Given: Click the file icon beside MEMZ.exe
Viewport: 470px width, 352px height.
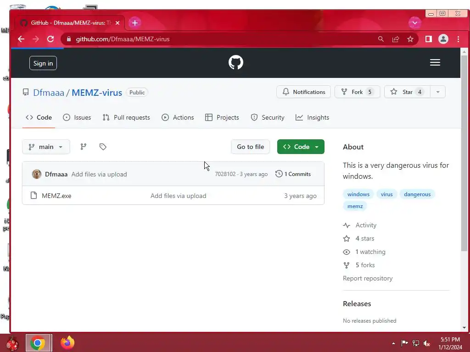Looking at the screenshot, I should [x=34, y=195].
